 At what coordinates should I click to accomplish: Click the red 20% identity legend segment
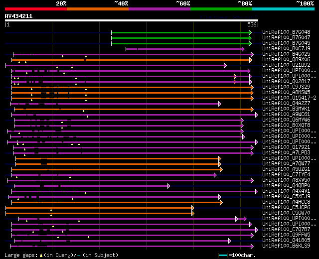36,9
